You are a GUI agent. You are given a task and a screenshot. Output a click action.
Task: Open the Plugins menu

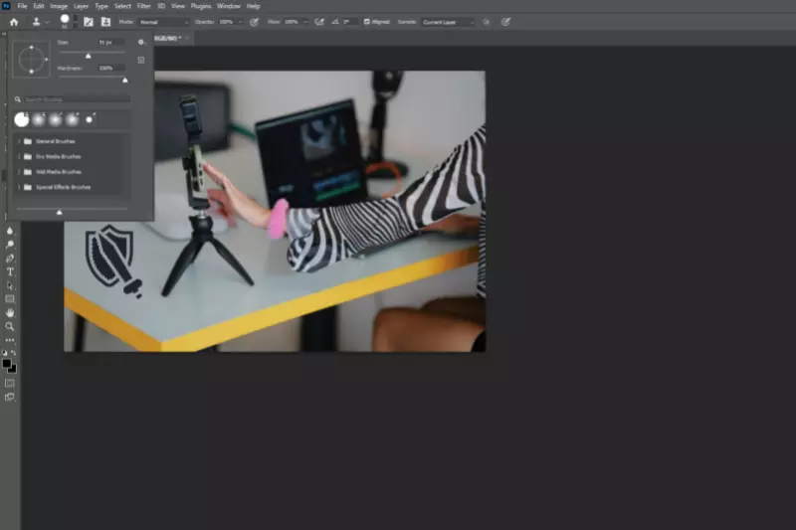(201, 6)
